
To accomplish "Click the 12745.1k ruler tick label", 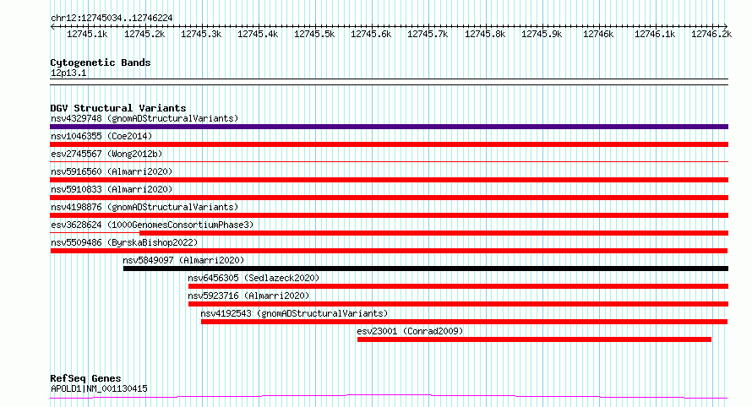I will point(87,34).
